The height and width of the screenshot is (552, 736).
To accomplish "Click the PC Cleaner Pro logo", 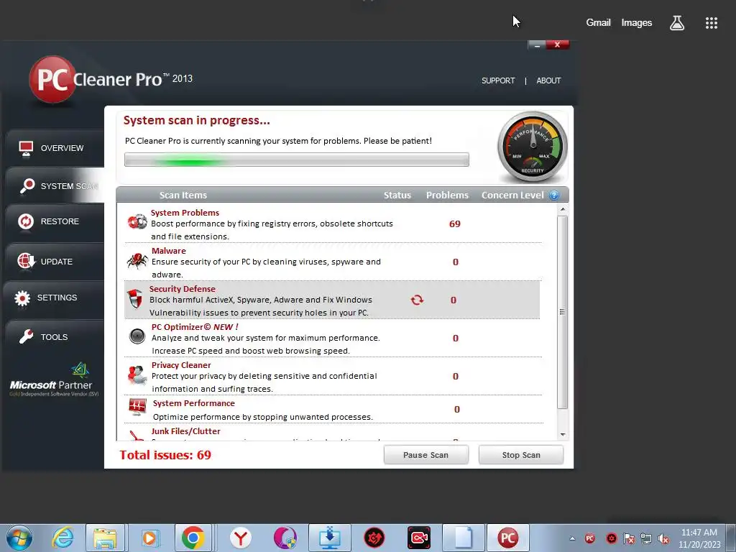I will pyautogui.click(x=111, y=79).
